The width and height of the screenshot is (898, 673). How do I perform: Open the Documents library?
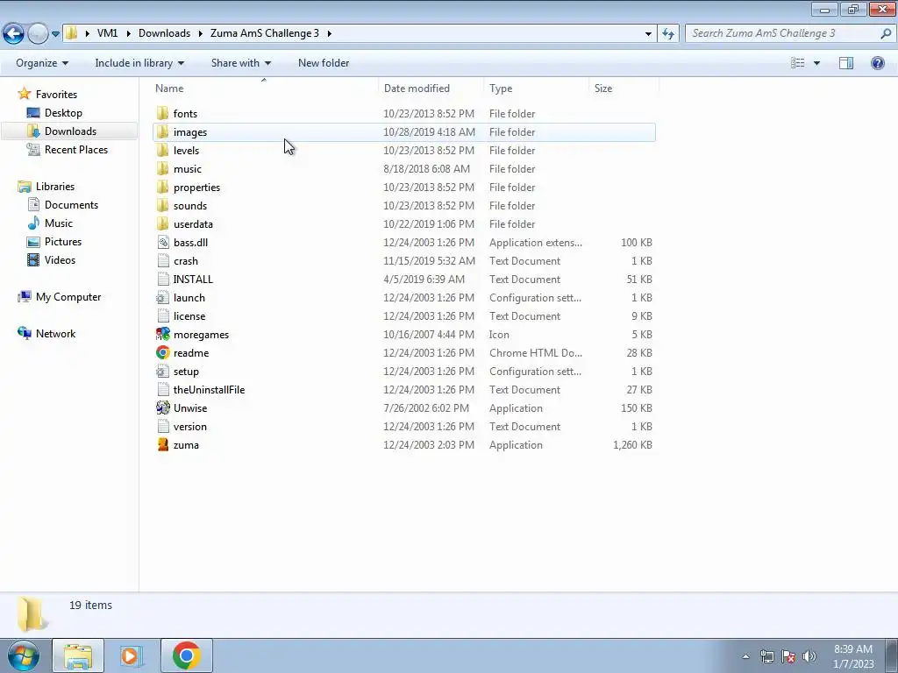[x=71, y=205]
